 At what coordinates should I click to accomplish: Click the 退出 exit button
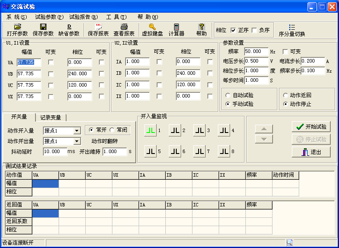(311, 152)
